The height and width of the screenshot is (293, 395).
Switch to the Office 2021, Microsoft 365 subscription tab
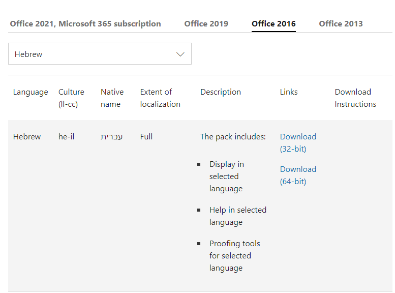click(85, 23)
